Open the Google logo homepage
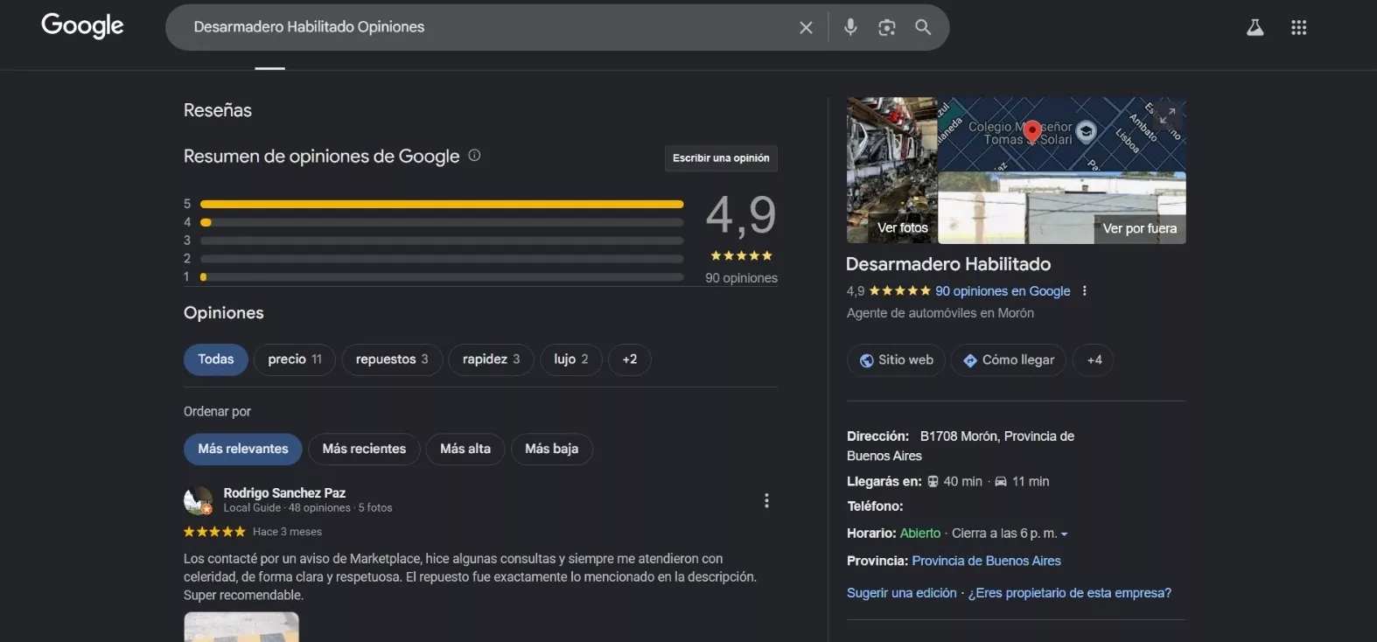This screenshot has height=642, width=1377. [x=82, y=26]
